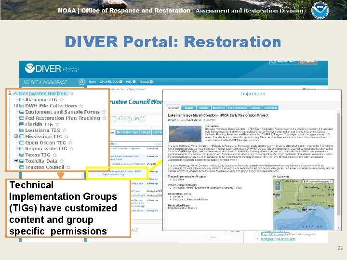Click the Florida TIG workspace icon

point(22,124)
